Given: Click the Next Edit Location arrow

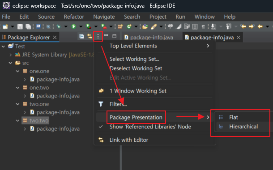Looking at the screenshot, I should click(x=252, y=26).
